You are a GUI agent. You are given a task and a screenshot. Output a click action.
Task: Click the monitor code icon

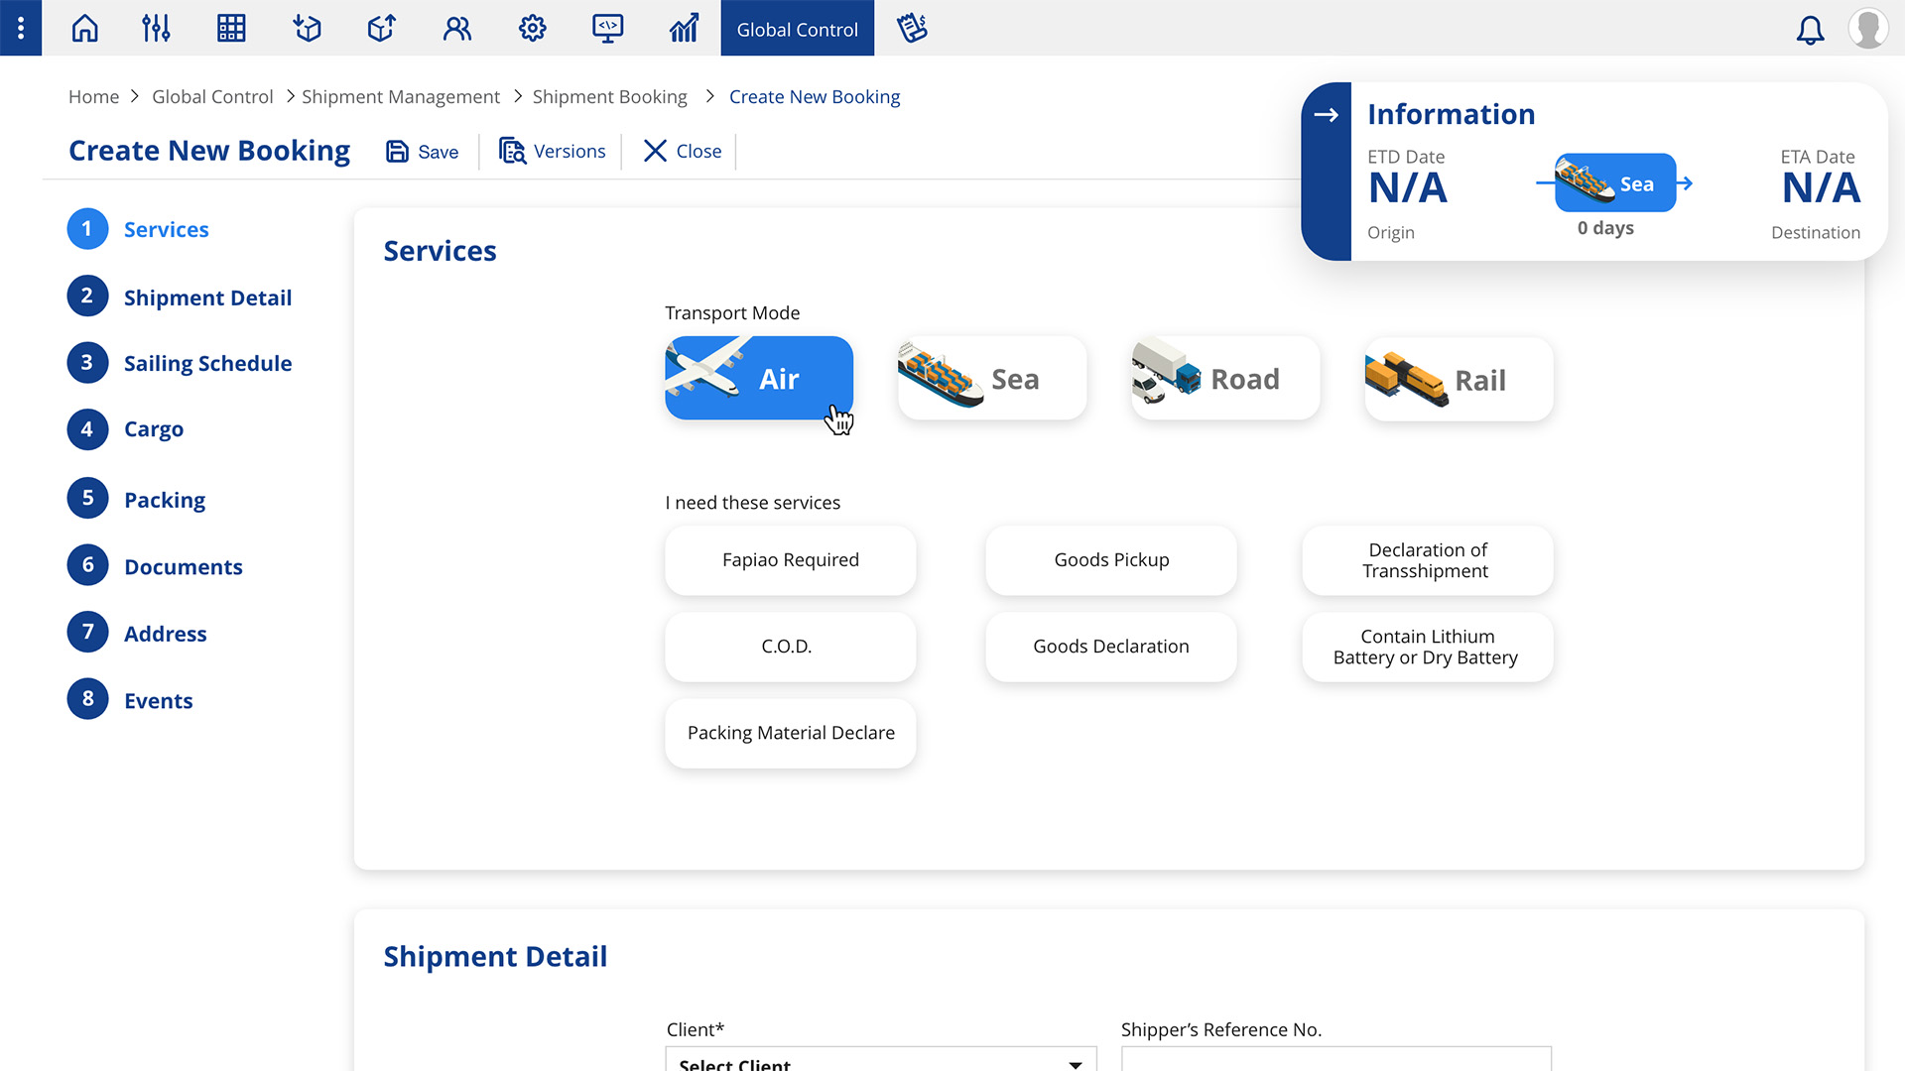click(x=607, y=28)
